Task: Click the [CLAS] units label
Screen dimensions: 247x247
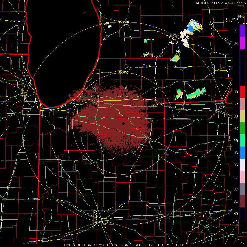Action: [x=232, y=19]
